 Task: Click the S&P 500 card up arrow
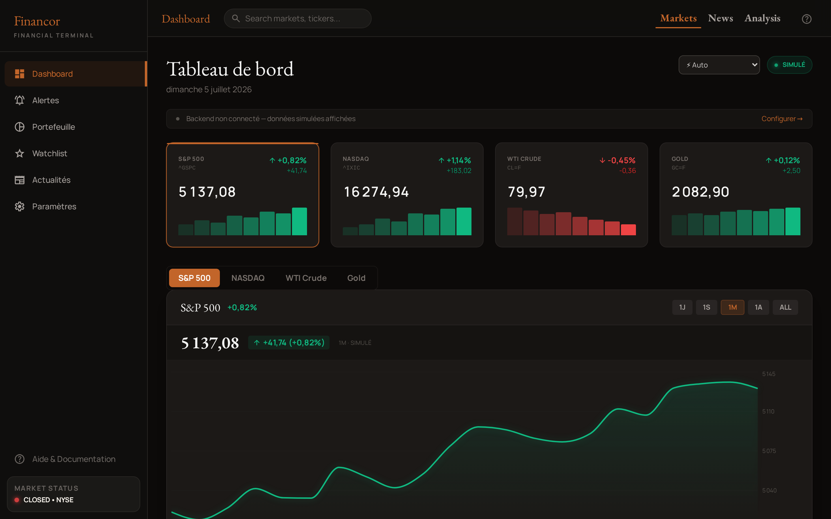pos(272,160)
